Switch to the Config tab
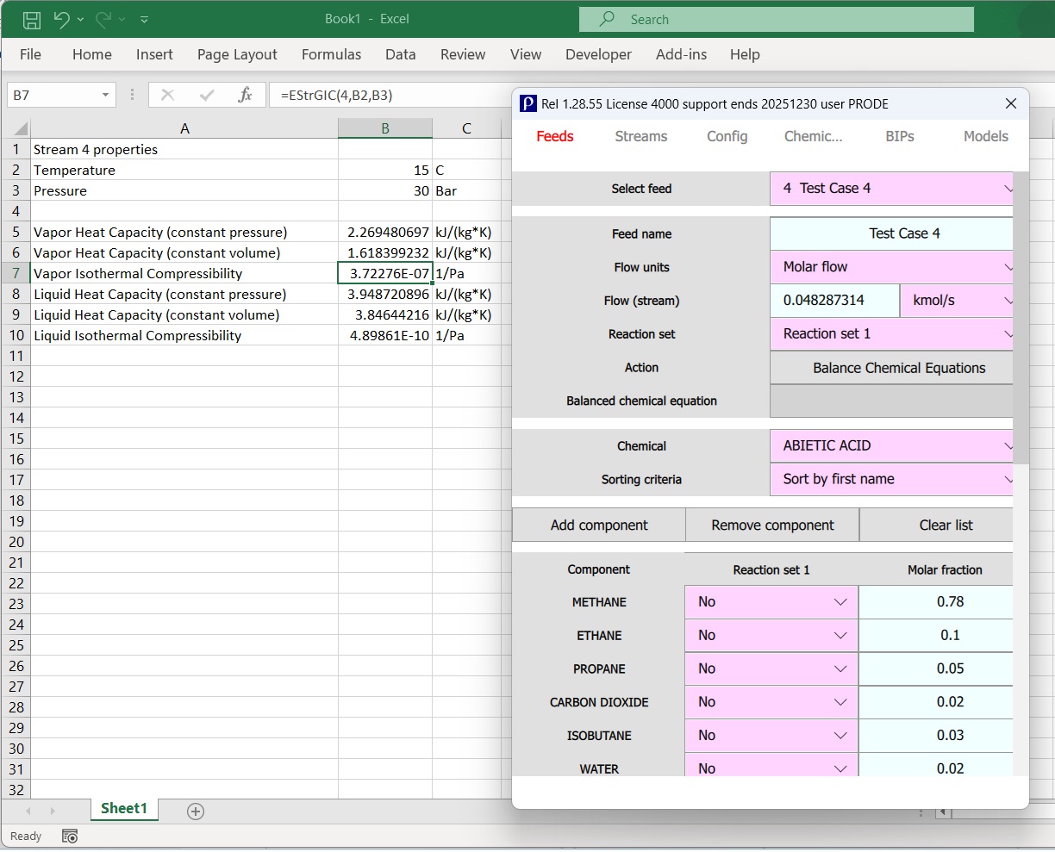The height and width of the screenshot is (852, 1055). (x=727, y=136)
